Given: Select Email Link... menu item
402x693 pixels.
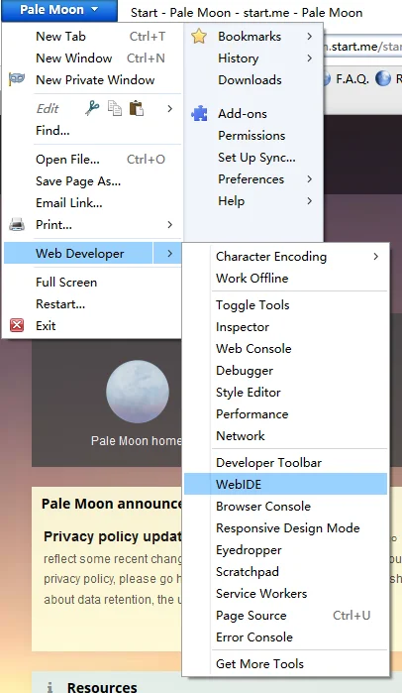Looking at the screenshot, I should (x=93, y=203).
